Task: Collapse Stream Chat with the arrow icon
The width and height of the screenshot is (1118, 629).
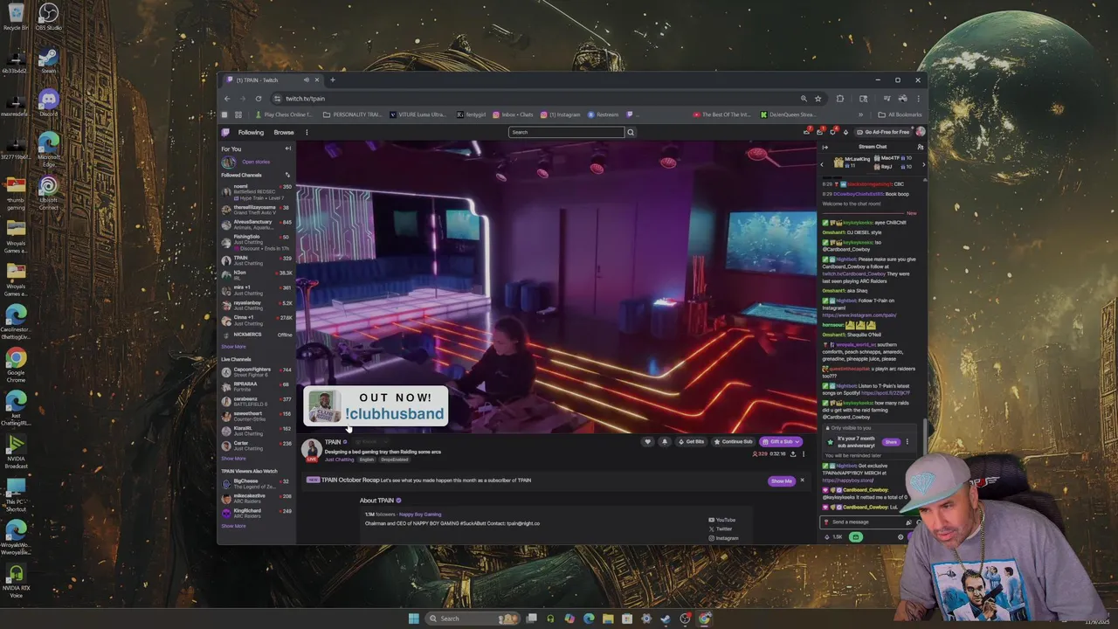Action: click(825, 147)
